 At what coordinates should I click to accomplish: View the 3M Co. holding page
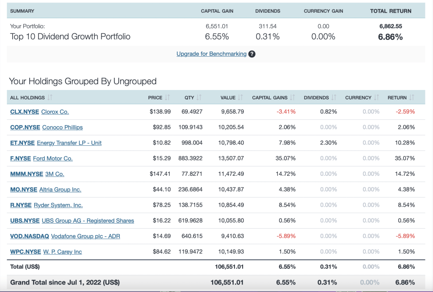pos(55,174)
